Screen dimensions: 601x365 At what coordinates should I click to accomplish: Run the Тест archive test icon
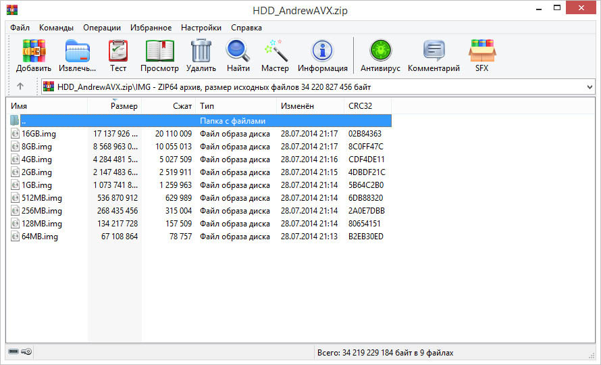118,50
